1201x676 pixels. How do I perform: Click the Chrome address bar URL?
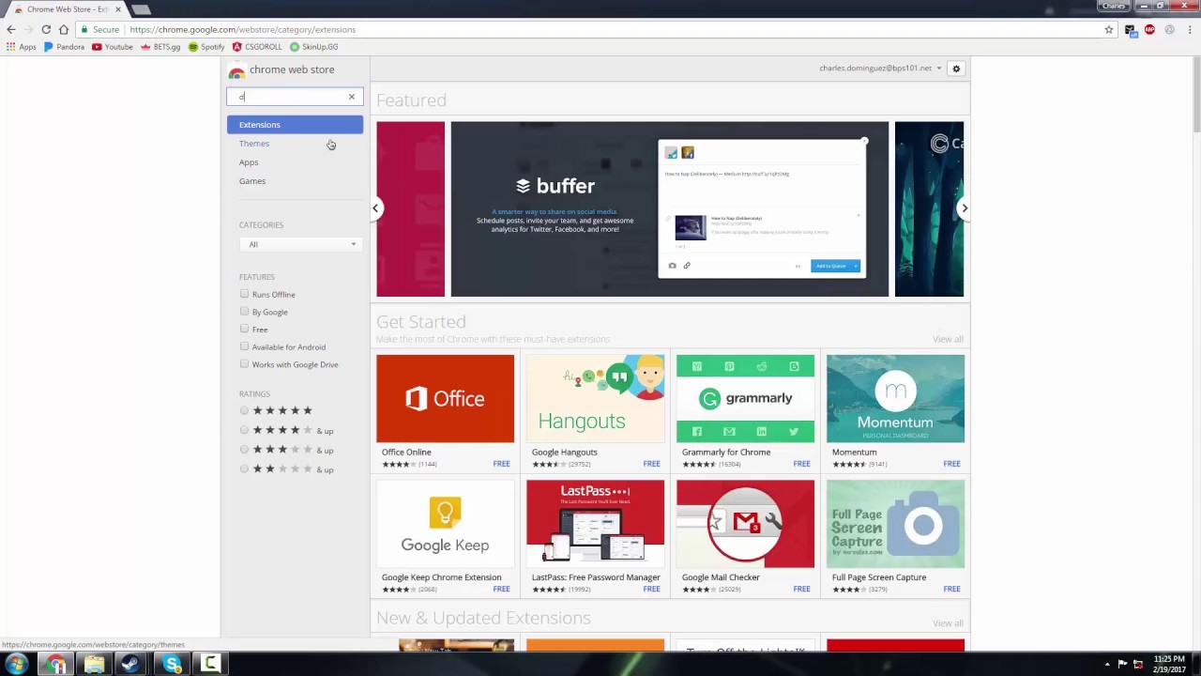[242, 29]
